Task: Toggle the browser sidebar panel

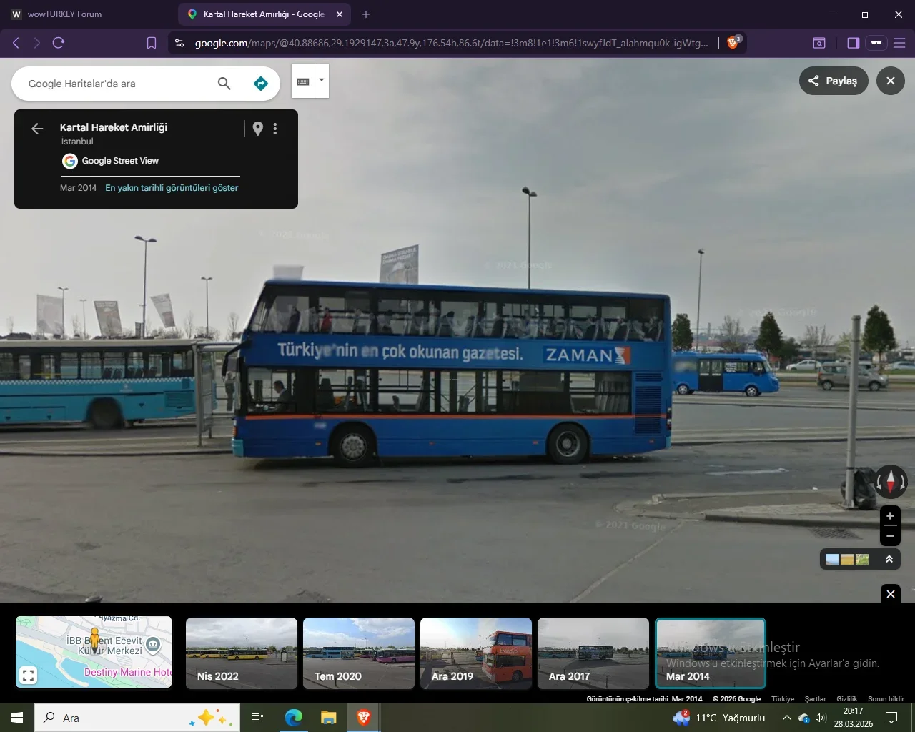Action: pos(853,43)
